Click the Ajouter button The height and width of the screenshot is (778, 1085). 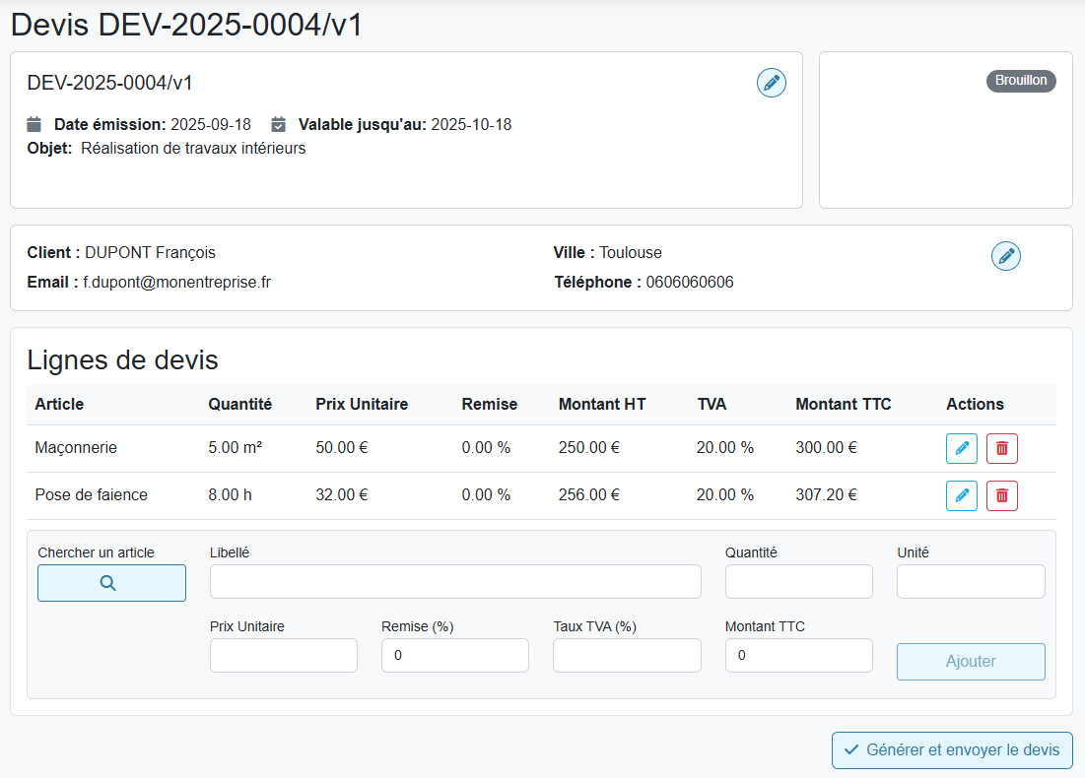pyautogui.click(x=971, y=662)
